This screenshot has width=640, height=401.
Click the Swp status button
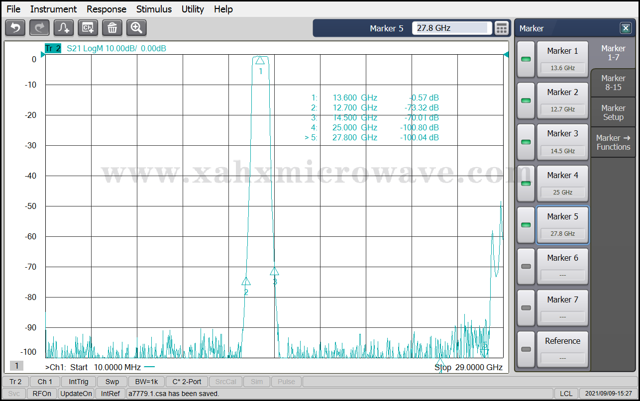[112, 382]
